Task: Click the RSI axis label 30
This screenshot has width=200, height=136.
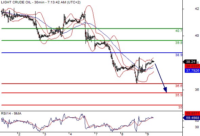Action: pos(197,127)
